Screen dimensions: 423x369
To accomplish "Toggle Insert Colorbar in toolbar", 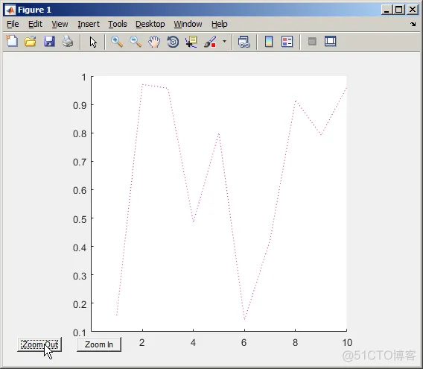I will coord(269,42).
